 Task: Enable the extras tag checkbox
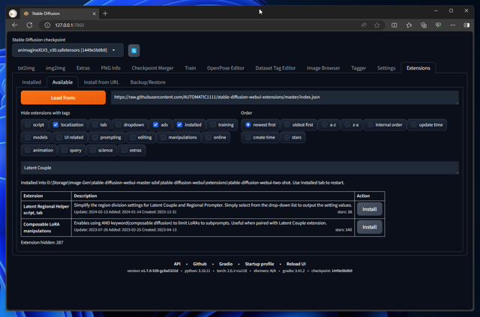(x=124, y=150)
